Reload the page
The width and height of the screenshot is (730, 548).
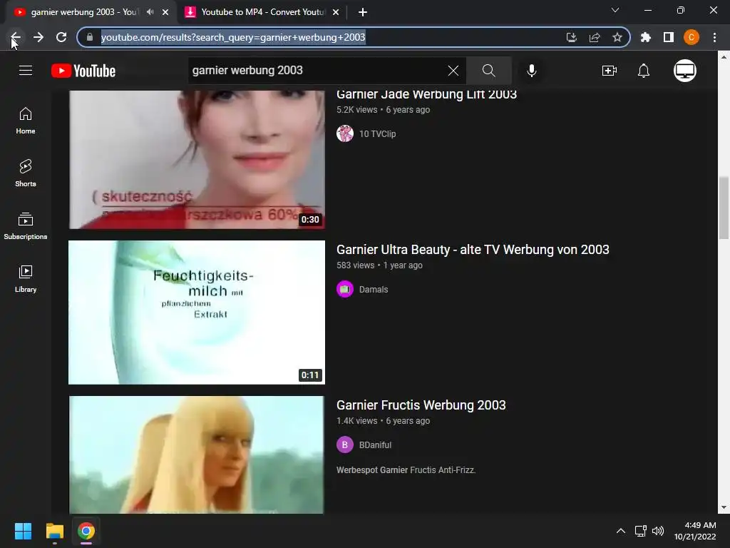(61, 37)
